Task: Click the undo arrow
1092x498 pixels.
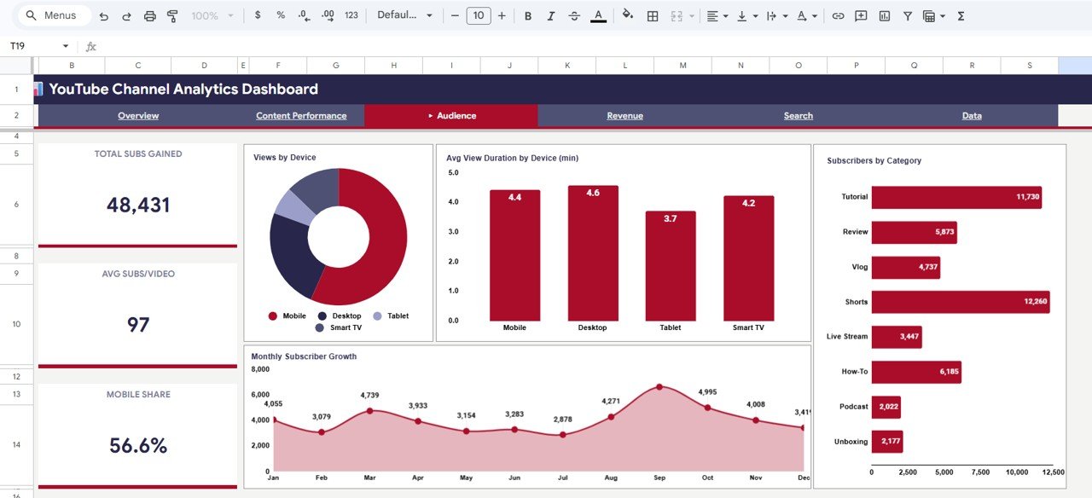Action: click(103, 15)
